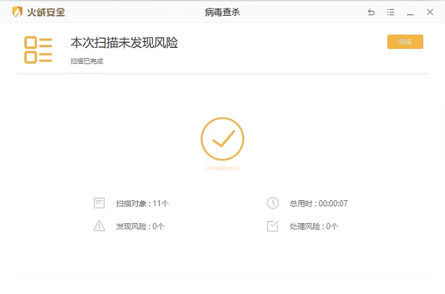
Task: Click the 扫描已完成 status text
Action: tap(87, 61)
